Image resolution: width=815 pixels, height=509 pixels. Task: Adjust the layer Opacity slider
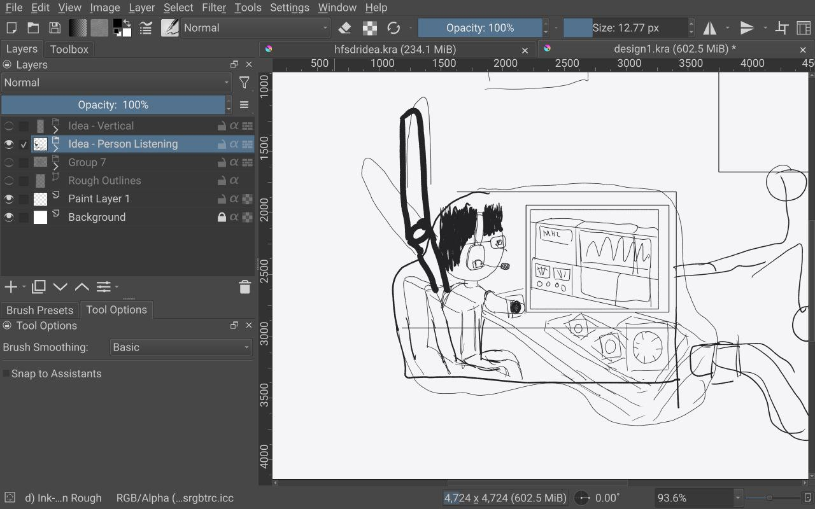point(113,105)
